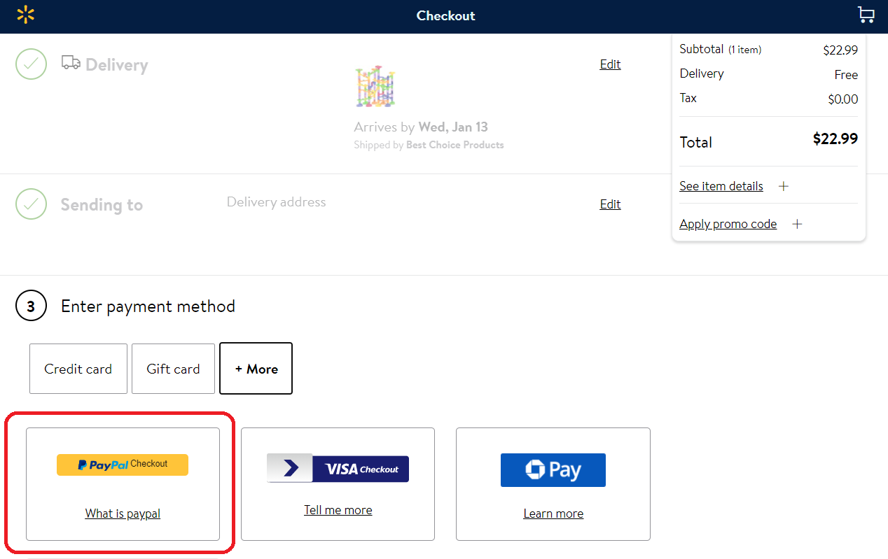Open the Apply promo code link
The width and height of the screenshot is (888, 559).
pyautogui.click(x=728, y=224)
